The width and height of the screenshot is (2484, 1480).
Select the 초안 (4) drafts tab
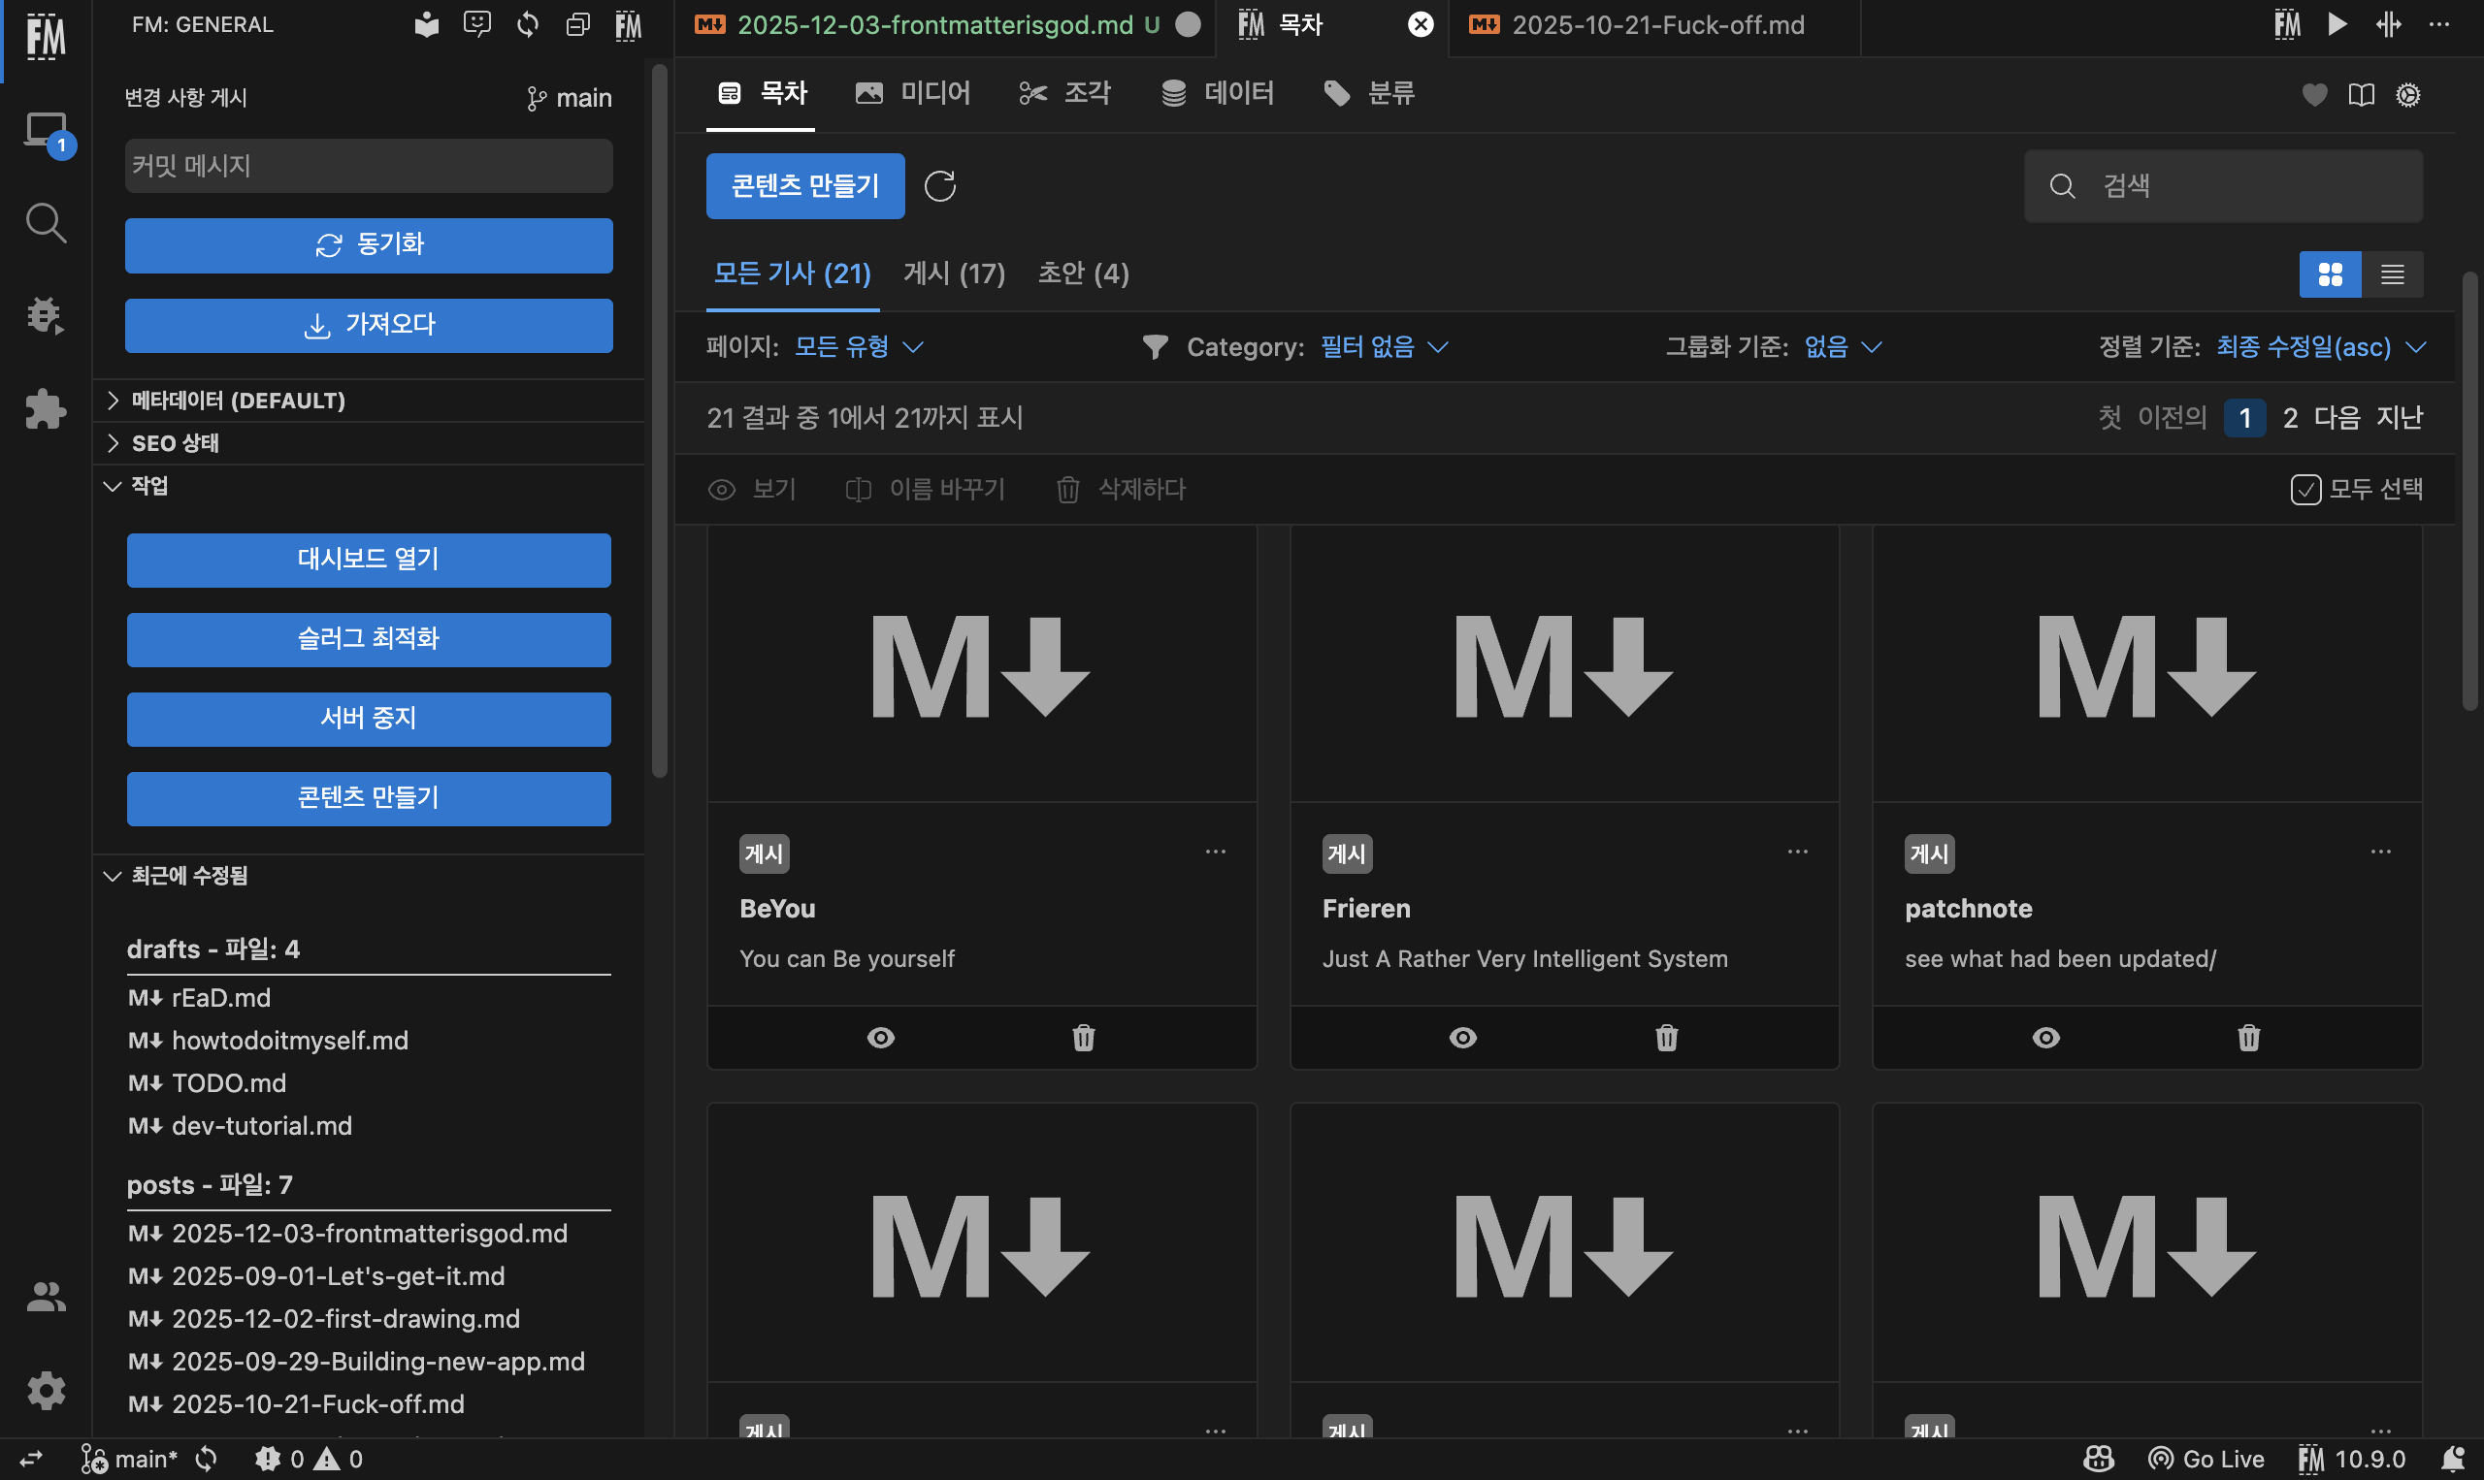(x=1083, y=273)
